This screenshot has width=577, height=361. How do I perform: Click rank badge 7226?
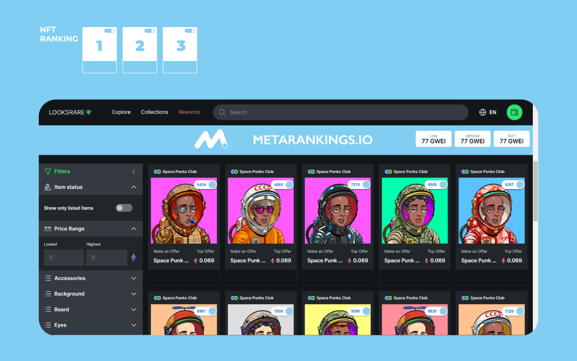point(513,311)
